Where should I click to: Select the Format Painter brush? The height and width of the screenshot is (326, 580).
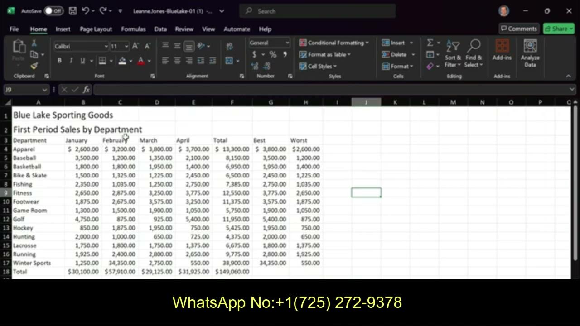pyautogui.click(x=34, y=66)
